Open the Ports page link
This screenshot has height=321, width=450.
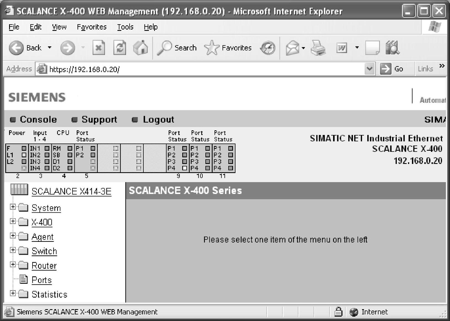coord(42,280)
